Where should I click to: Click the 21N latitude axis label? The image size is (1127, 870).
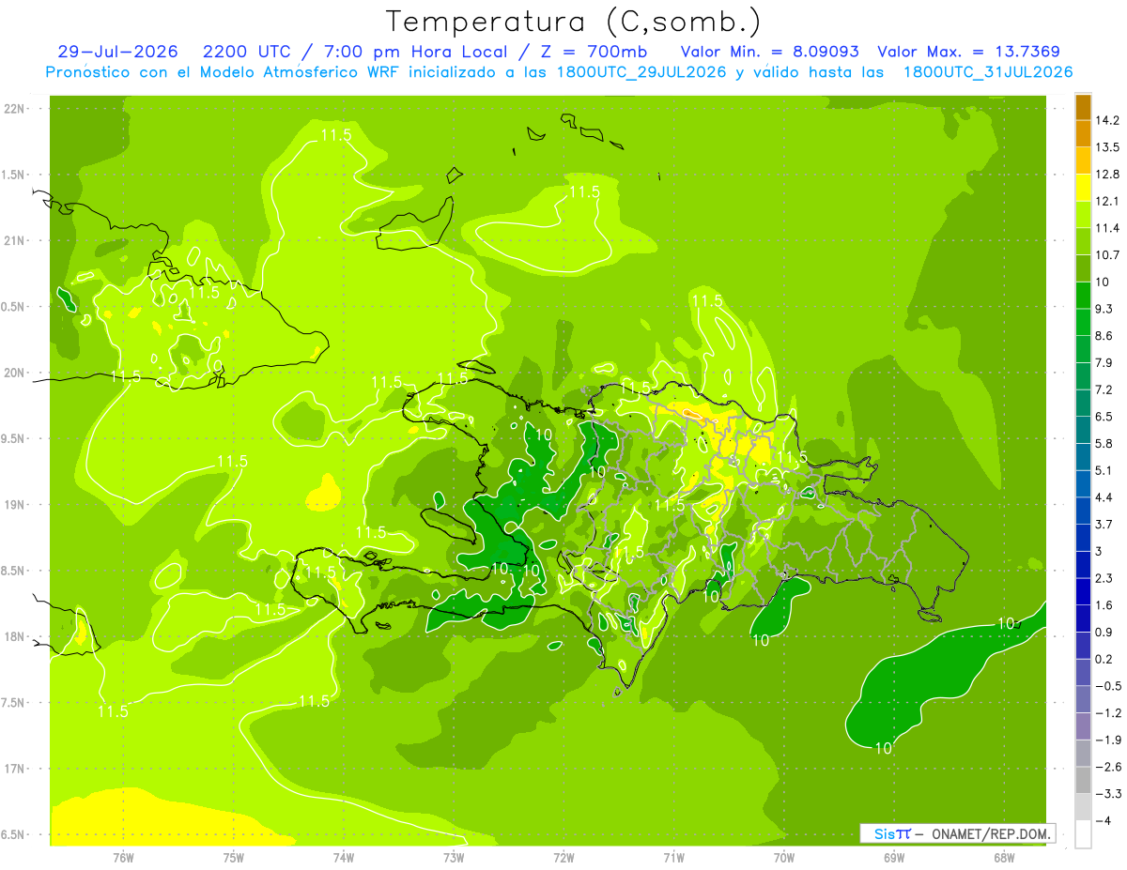(15, 240)
